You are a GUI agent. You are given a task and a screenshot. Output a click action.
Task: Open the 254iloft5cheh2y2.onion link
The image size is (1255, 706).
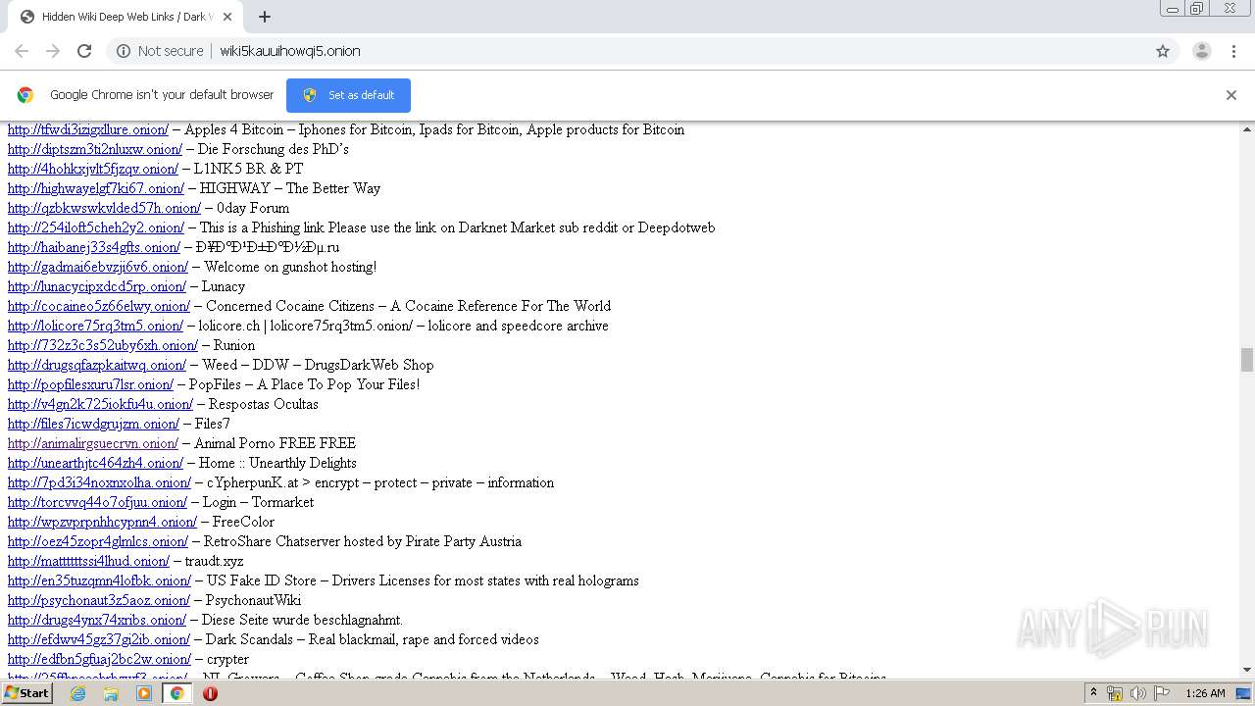click(96, 227)
